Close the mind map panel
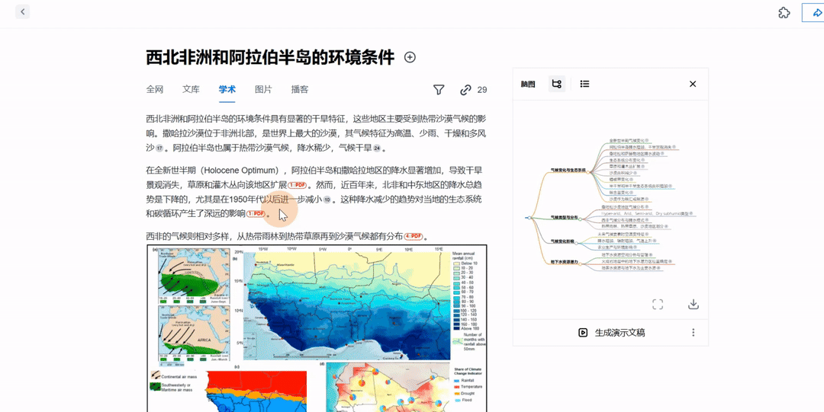Image resolution: width=824 pixels, height=412 pixels. point(693,84)
